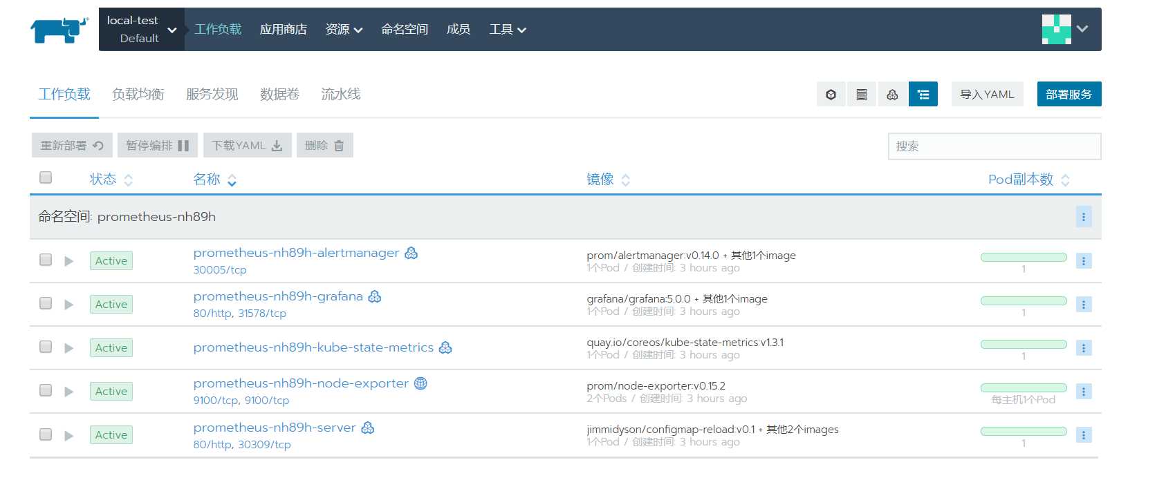Toggle the select-all checkbox in table header
This screenshot has width=1175, height=489.
point(46,178)
